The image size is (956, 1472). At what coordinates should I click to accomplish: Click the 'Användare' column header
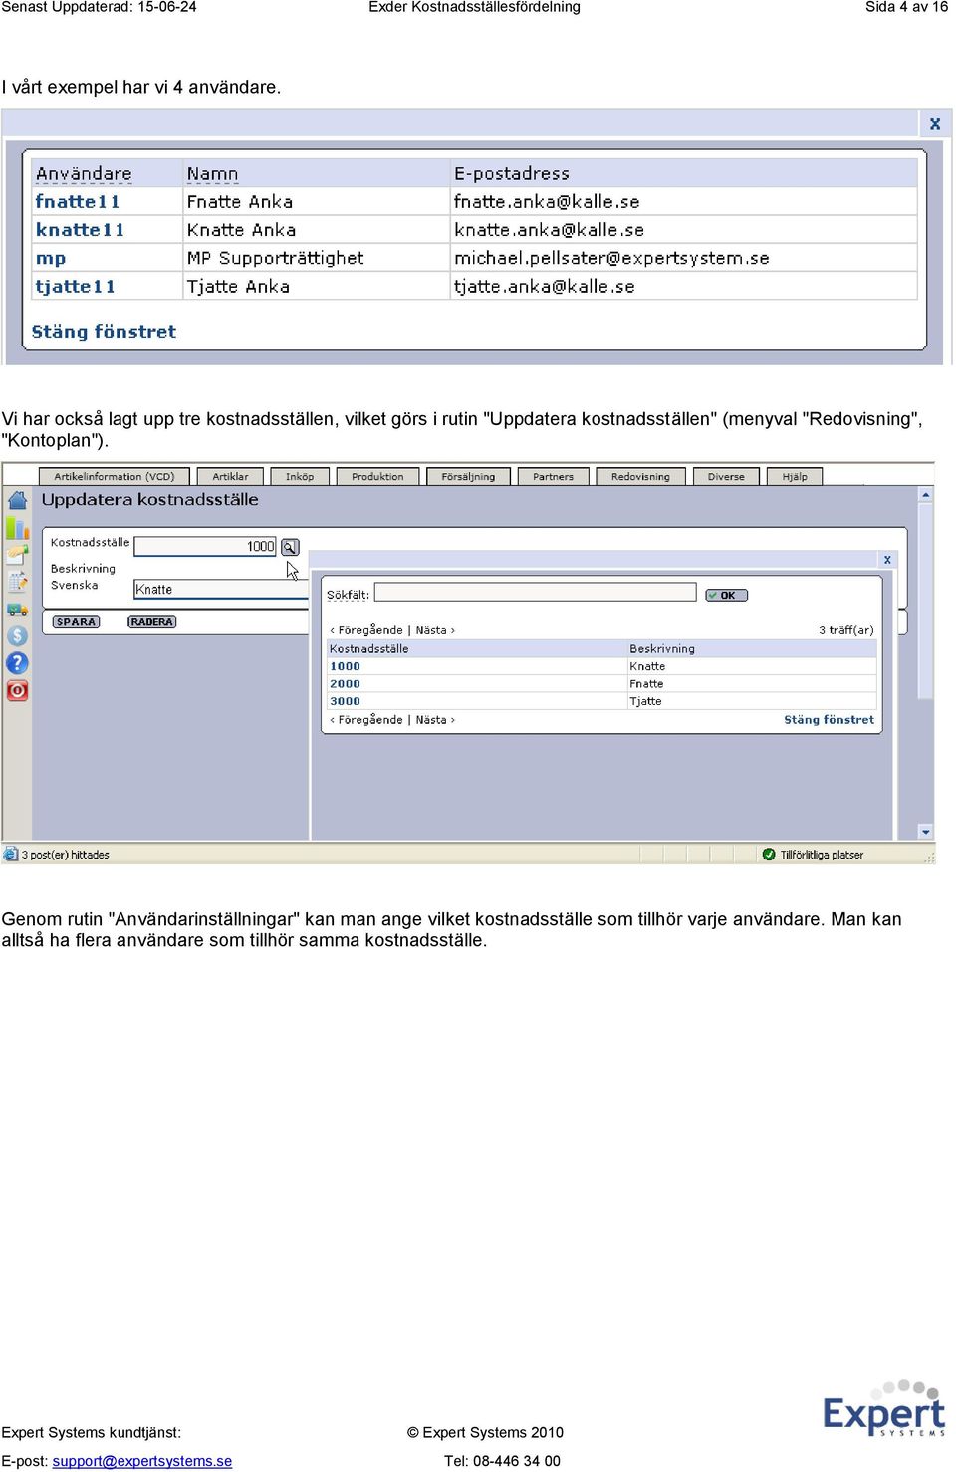click(x=84, y=174)
